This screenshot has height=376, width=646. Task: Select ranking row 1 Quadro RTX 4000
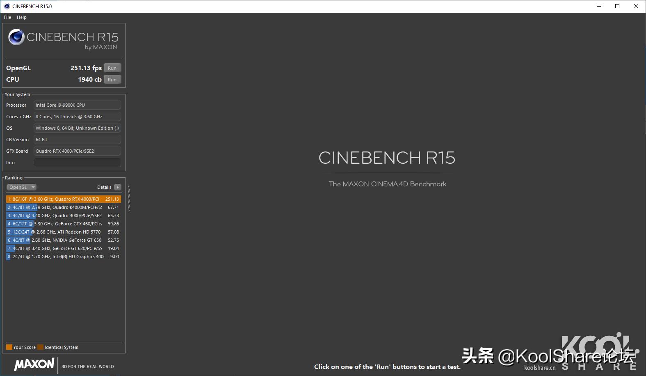coord(64,199)
